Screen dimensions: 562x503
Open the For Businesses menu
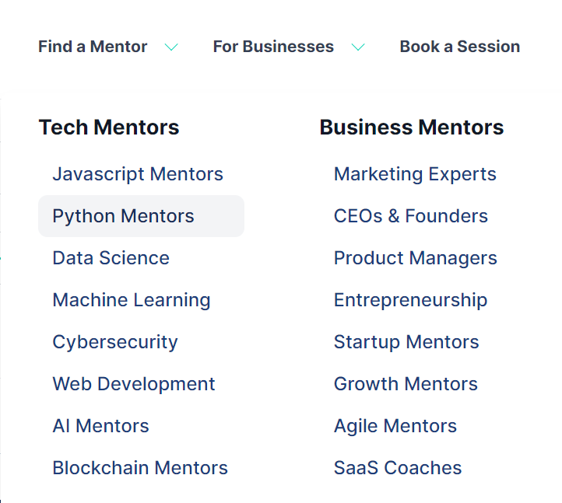point(273,47)
